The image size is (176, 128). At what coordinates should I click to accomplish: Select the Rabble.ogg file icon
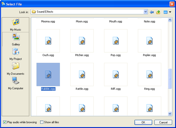pos(48,75)
